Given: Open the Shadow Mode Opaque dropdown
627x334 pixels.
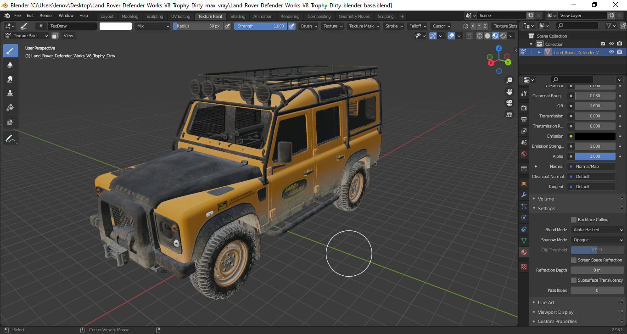Looking at the screenshot, I should click(598, 240).
